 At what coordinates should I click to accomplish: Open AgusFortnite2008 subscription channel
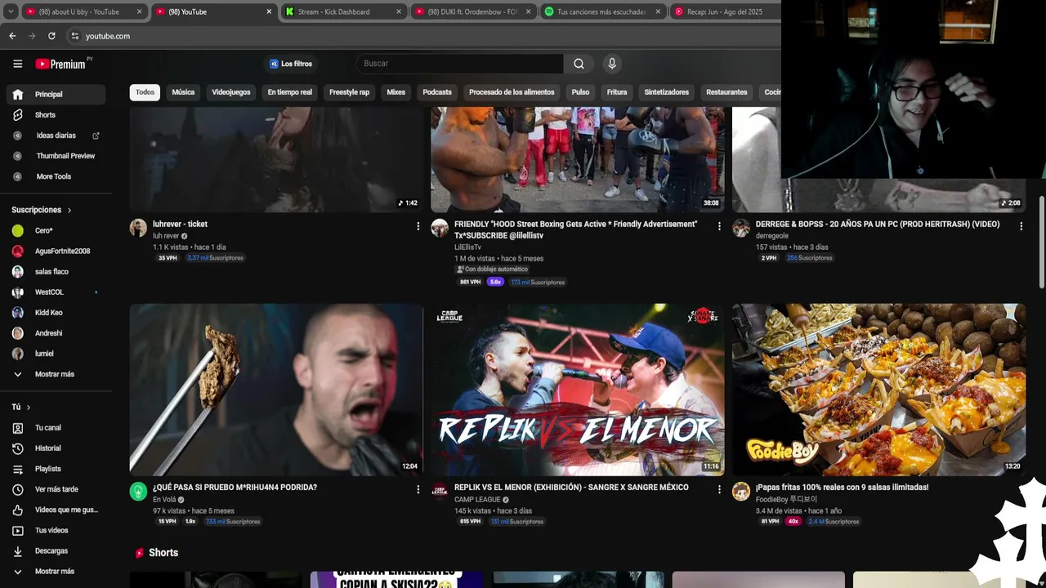point(56,252)
